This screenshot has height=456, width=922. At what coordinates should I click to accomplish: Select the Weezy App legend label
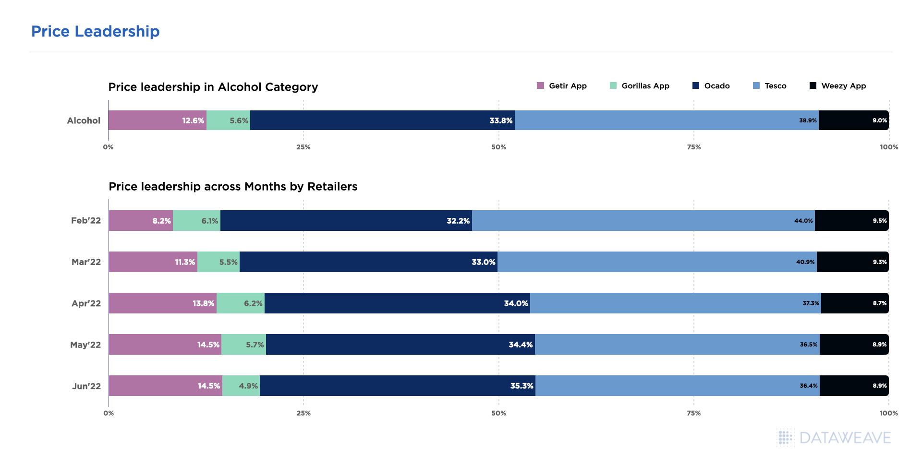click(844, 86)
